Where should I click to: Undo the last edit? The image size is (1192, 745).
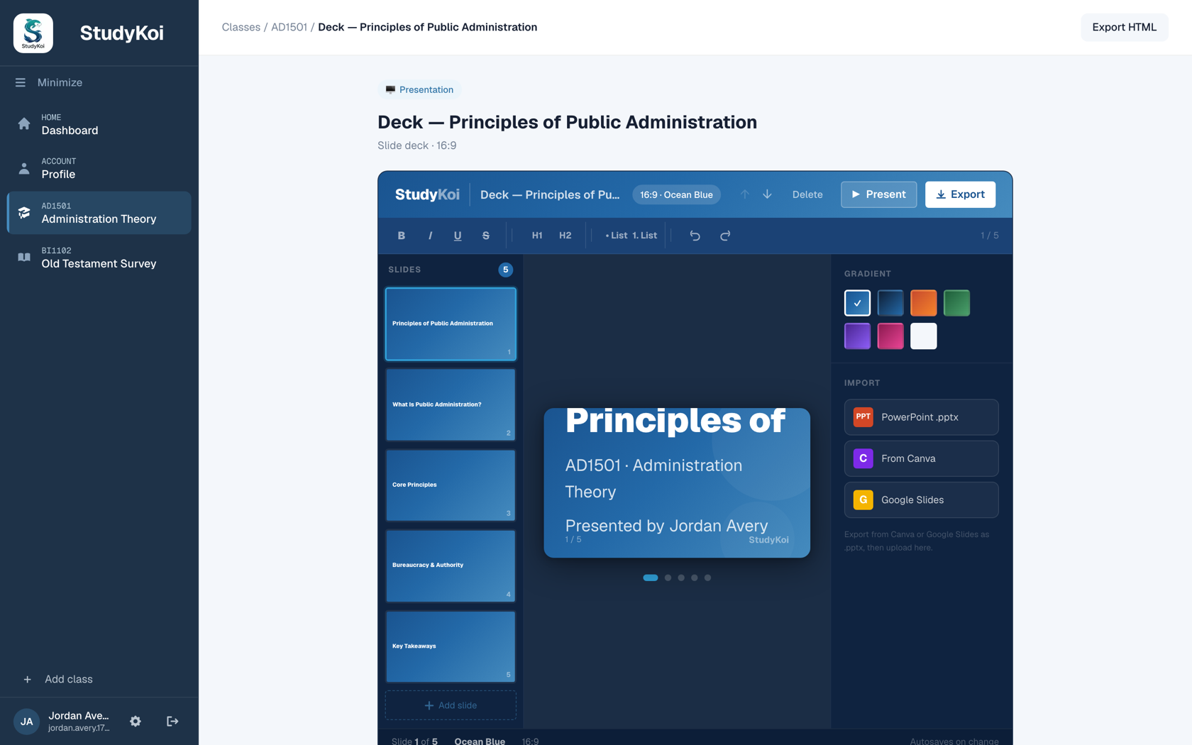695,236
